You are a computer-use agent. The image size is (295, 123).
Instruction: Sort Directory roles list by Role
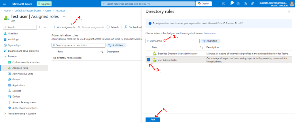tap(201, 47)
